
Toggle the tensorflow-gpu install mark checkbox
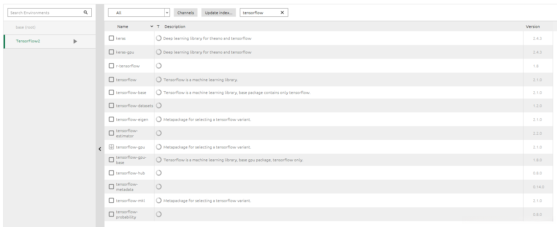tap(111, 147)
